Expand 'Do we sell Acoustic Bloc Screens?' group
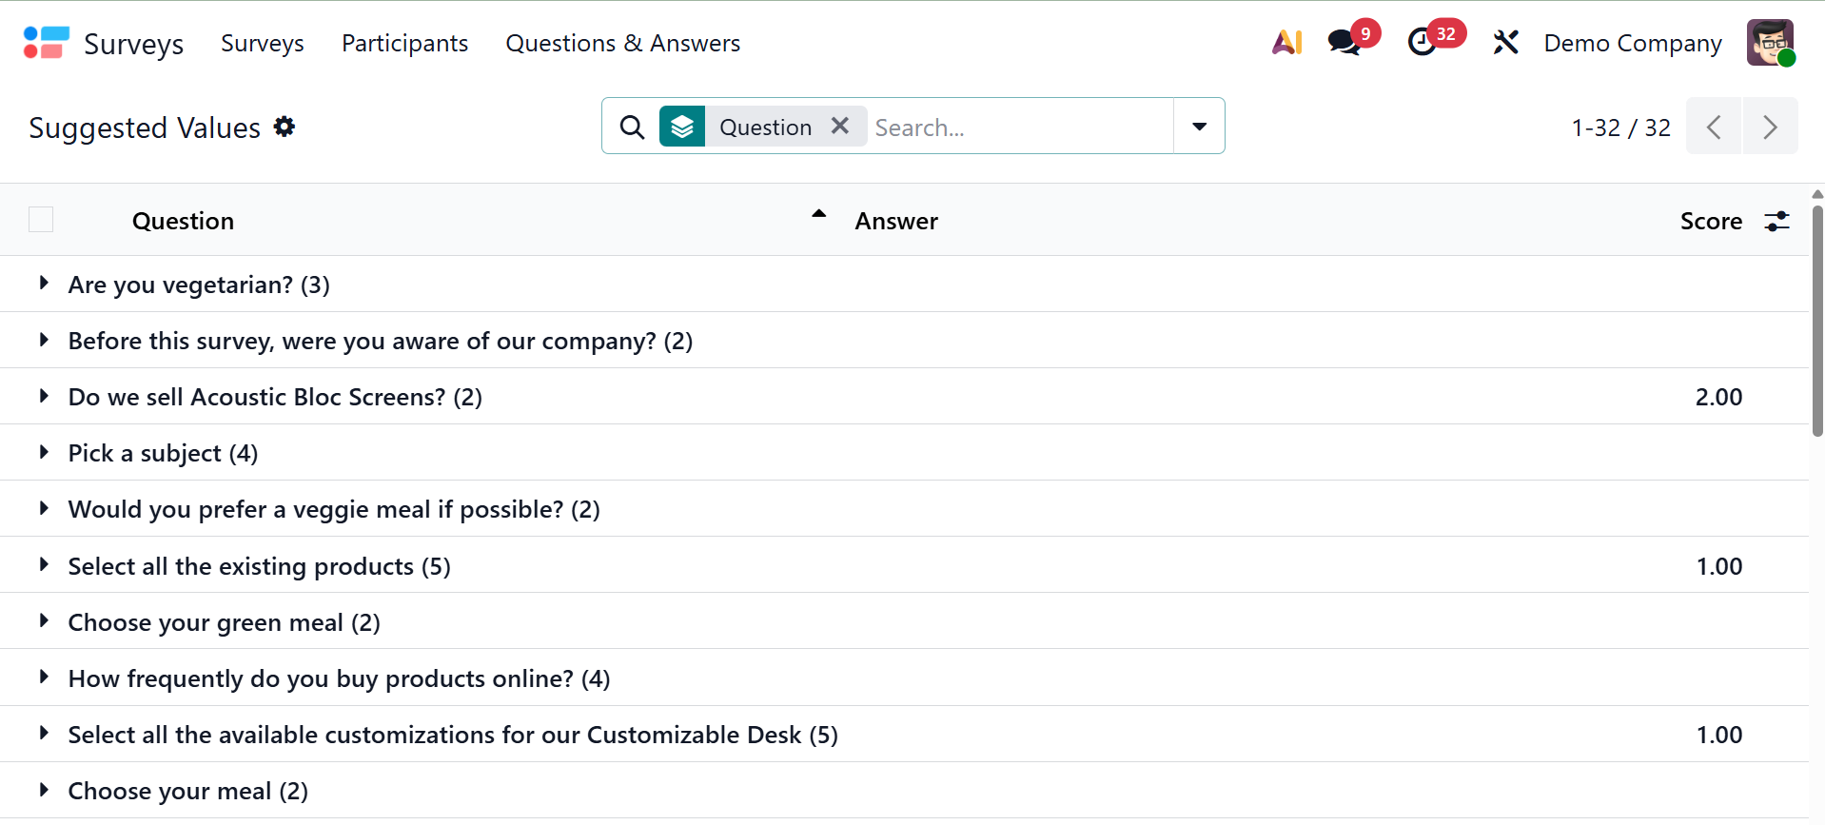Viewport: 1825px width, 825px height. click(44, 396)
